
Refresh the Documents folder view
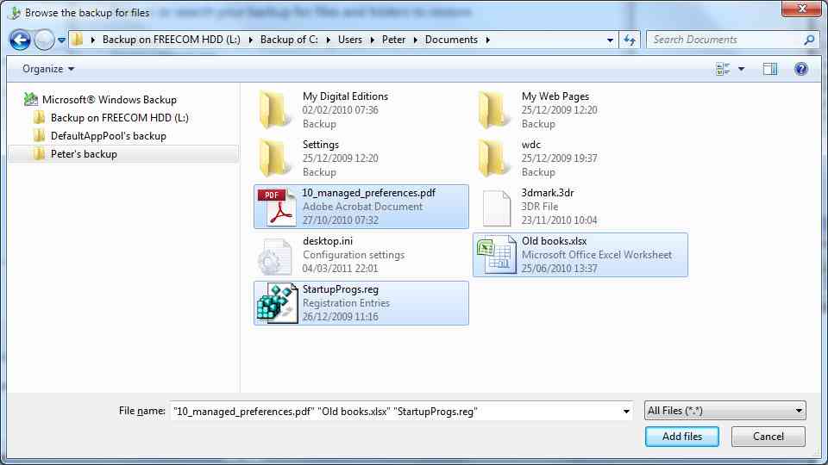[x=630, y=40]
